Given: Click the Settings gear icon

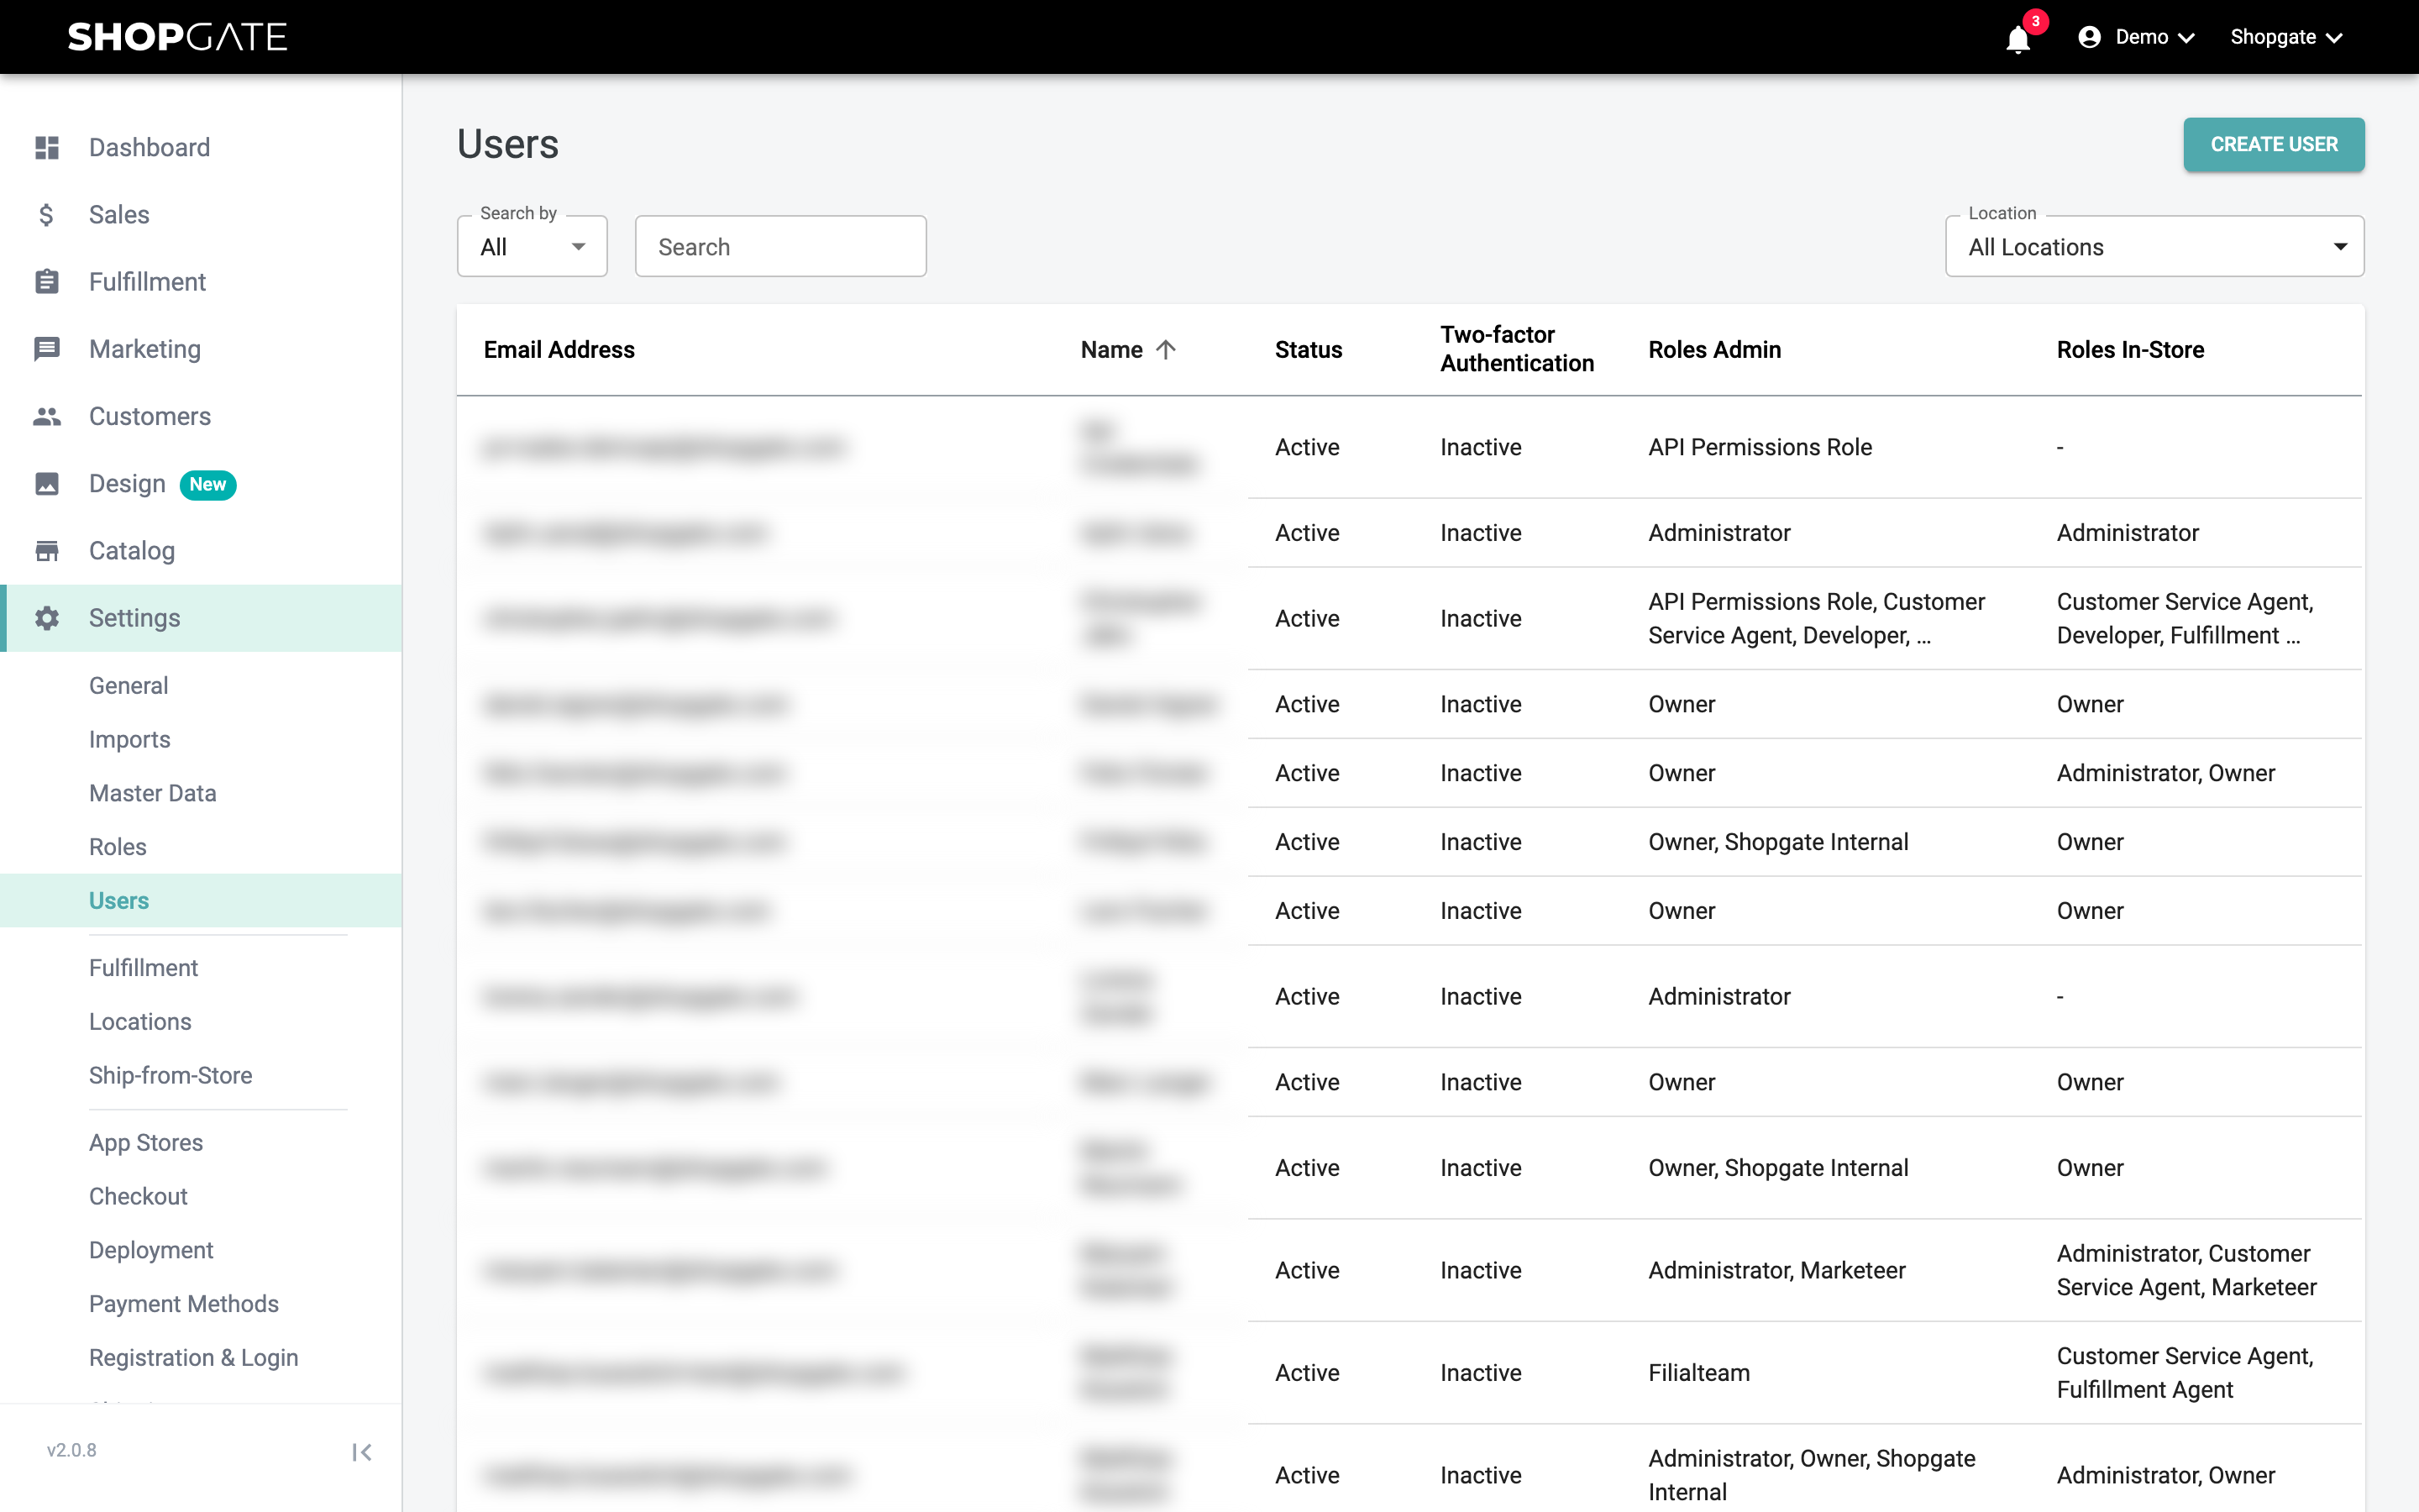Looking at the screenshot, I should pyautogui.click(x=47, y=617).
